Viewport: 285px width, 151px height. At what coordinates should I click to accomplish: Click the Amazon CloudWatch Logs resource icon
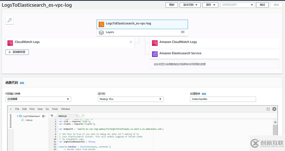point(155,43)
